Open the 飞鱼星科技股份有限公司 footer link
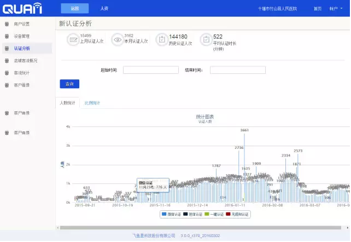Viewport: 351px width, 242px height. click(154, 236)
